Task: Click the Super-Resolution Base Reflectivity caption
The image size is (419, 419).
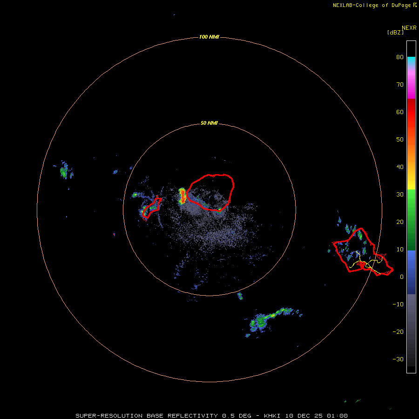Action: coord(211,416)
